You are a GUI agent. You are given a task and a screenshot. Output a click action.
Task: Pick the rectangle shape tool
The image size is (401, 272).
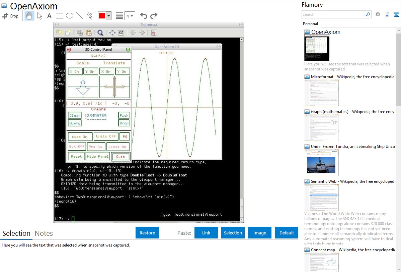point(59,16)
